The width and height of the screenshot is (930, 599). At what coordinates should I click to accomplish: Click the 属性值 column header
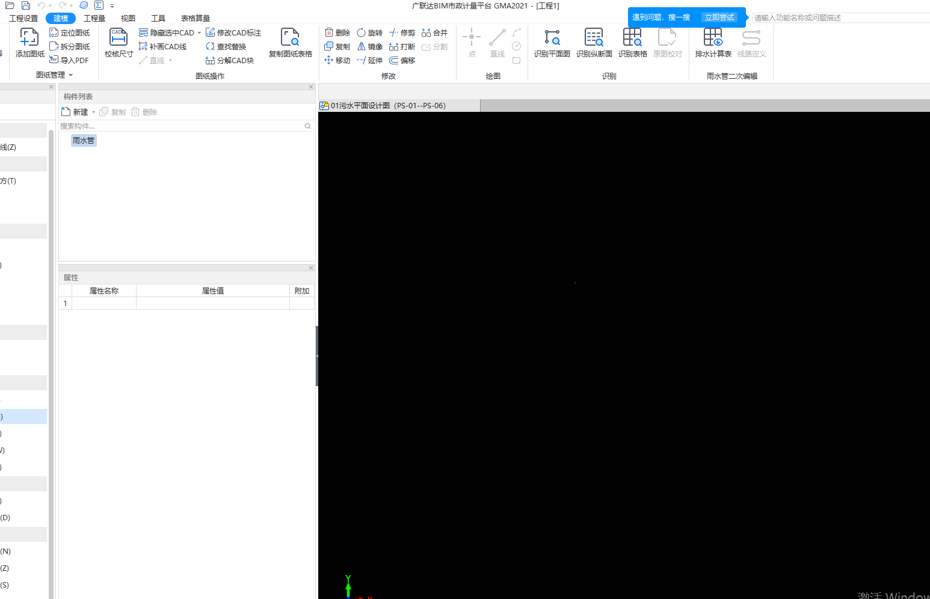pyautogui.click(x=213, y=290)
